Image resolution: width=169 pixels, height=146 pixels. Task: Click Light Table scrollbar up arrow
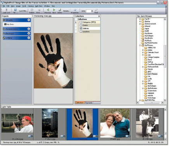tap(165, 110)
